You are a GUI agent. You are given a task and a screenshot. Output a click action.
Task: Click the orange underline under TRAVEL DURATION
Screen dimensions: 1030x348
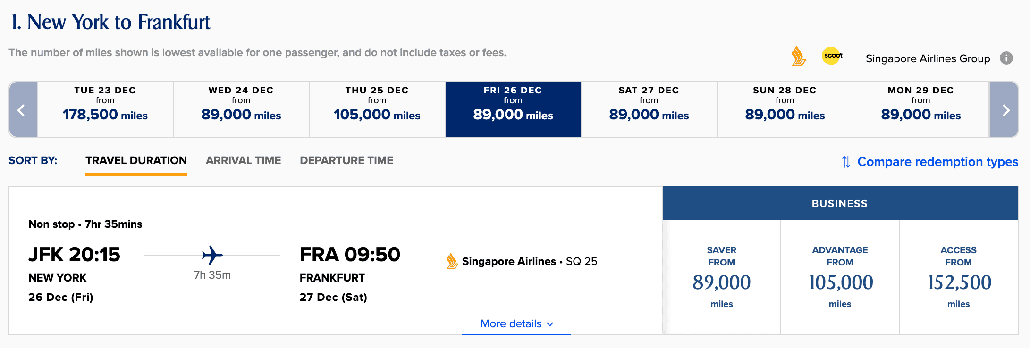136,173
